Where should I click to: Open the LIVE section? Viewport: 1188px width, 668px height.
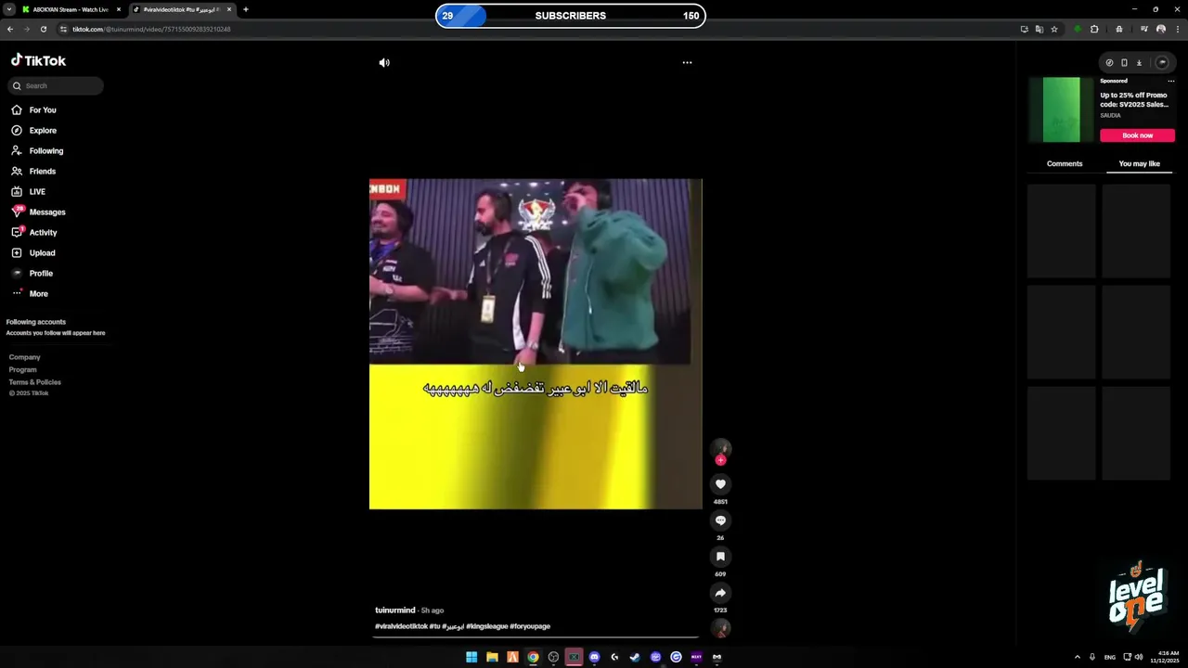click(x=29, y=192)
